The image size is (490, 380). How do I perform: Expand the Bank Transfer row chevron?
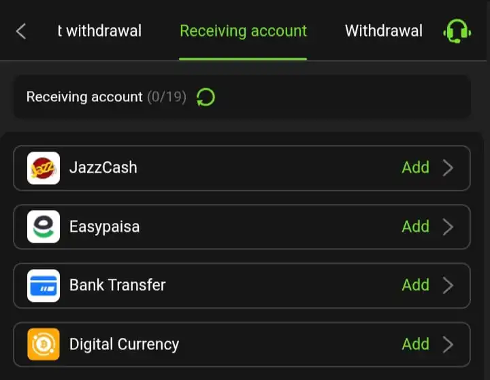(448, 286)
